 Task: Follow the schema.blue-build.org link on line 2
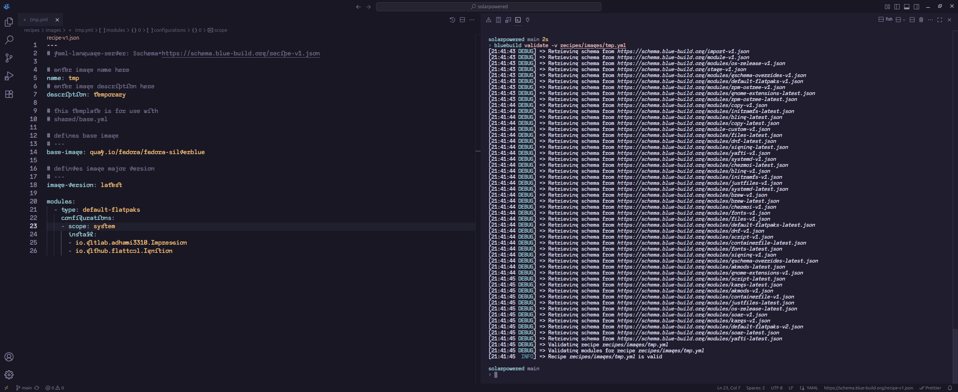click(241, 53)
